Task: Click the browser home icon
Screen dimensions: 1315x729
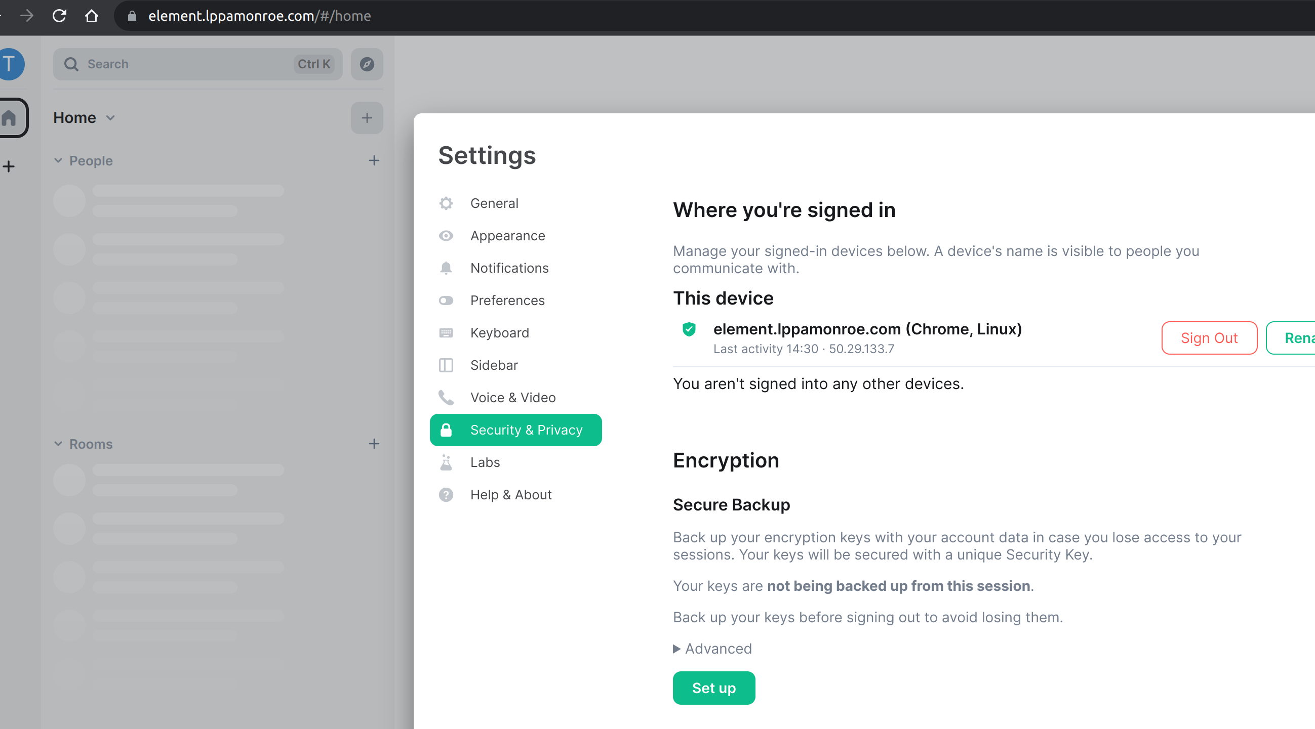Action: pos(91,16)
